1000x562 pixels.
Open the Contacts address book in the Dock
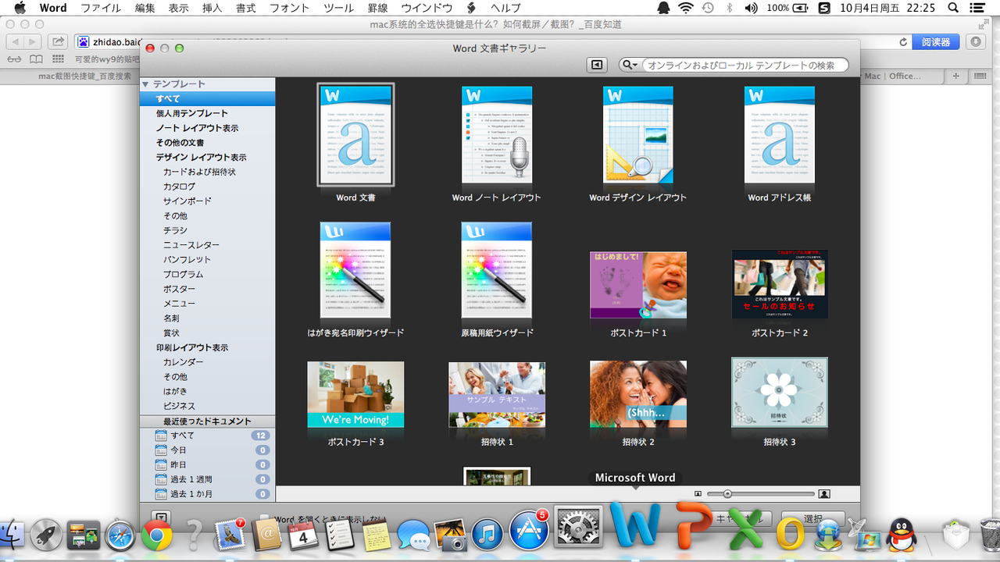pos(266,535)
